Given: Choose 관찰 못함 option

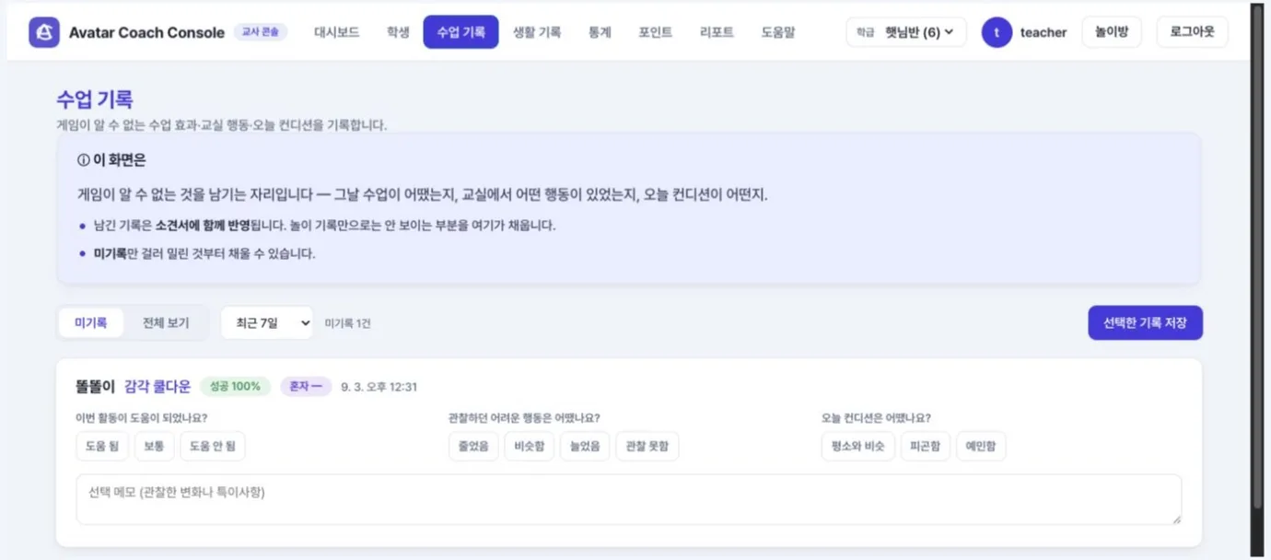Looking at the screenshot, I should 647,446.
